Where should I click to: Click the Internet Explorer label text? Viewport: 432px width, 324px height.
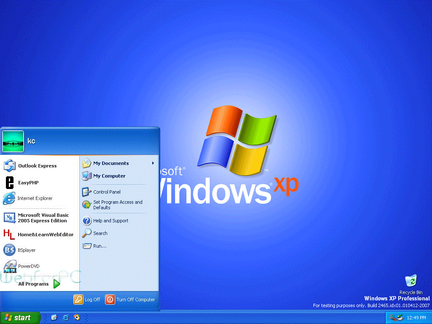(35, 198)
